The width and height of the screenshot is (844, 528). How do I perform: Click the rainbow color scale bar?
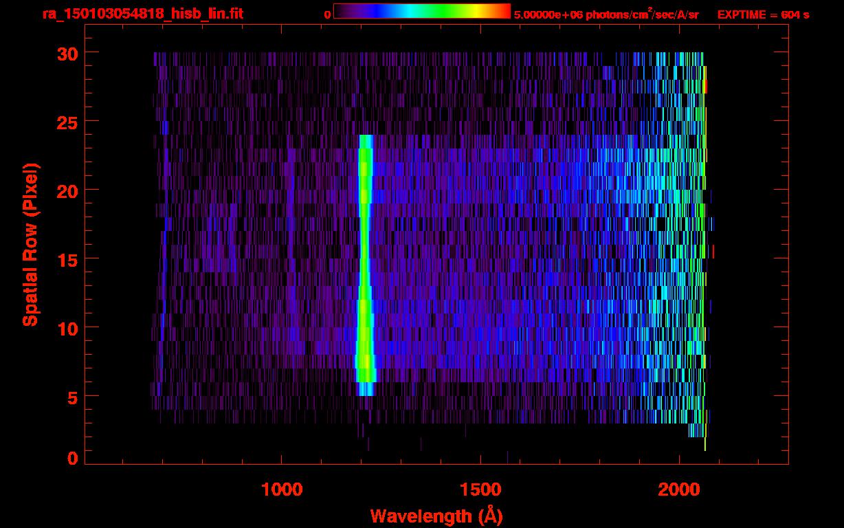pos(421,12)
